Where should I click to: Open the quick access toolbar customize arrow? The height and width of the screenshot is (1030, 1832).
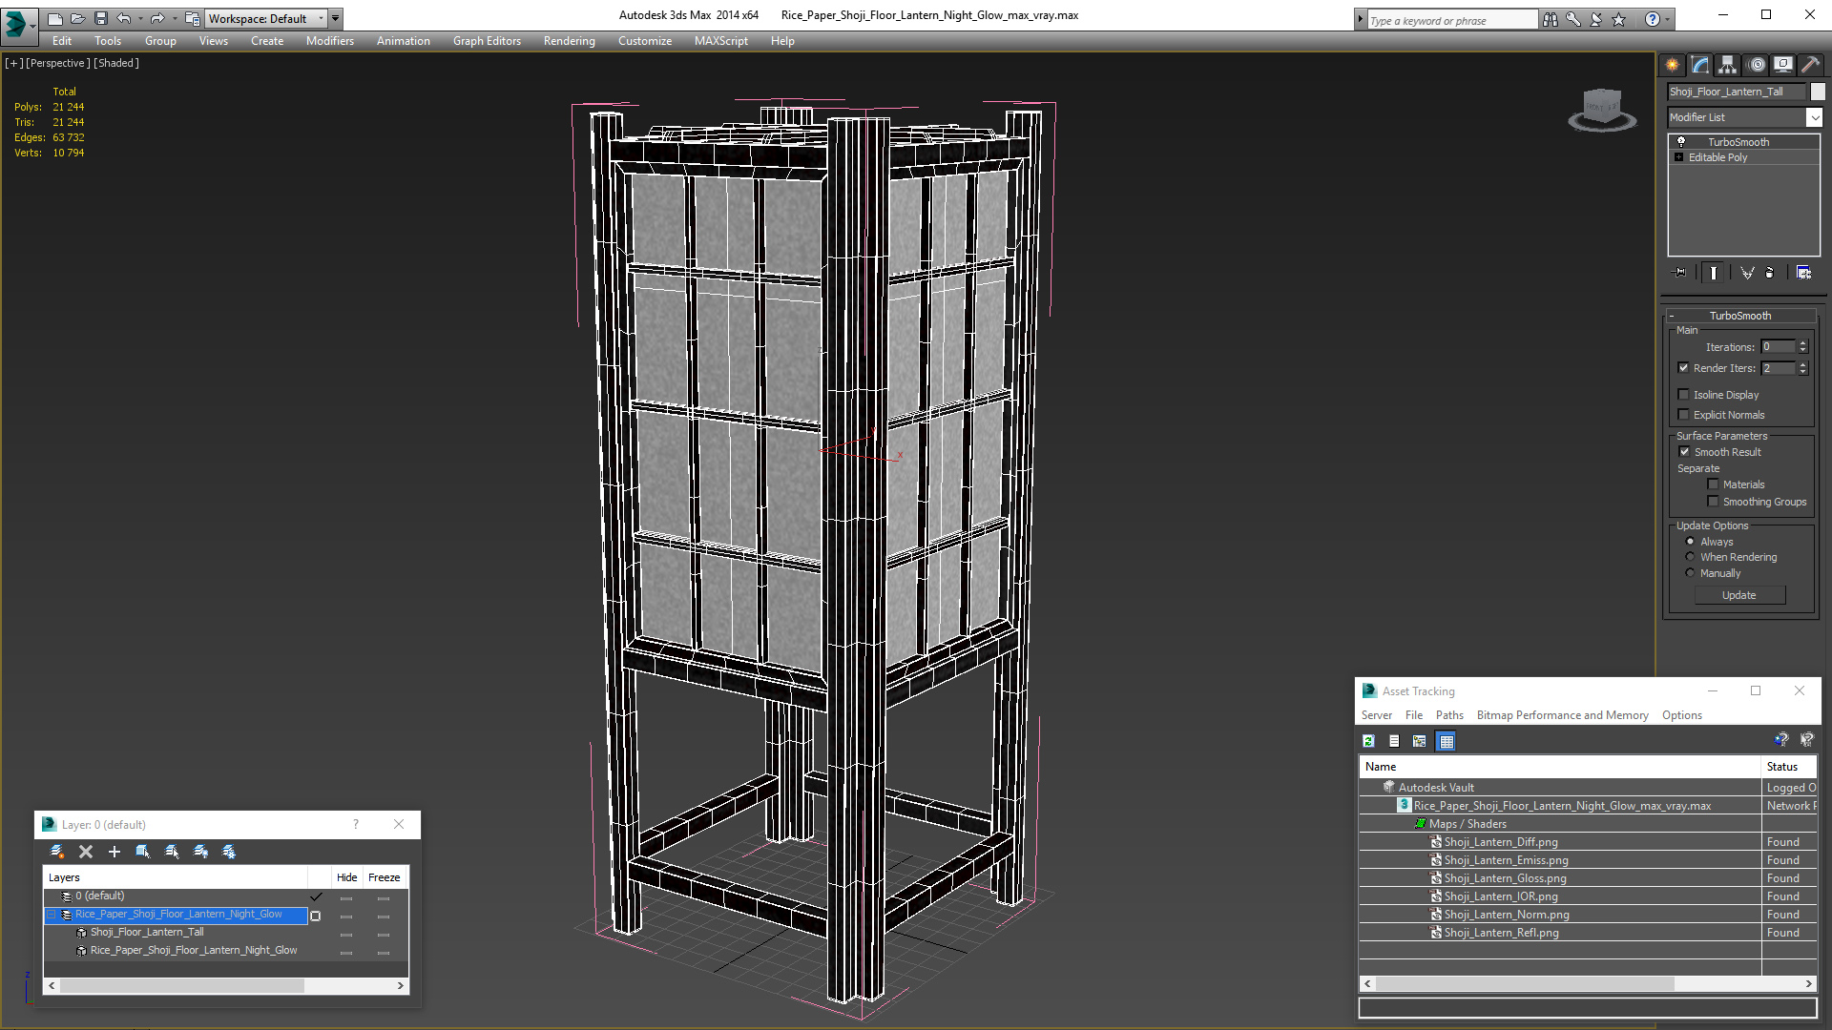pos(335,18)
